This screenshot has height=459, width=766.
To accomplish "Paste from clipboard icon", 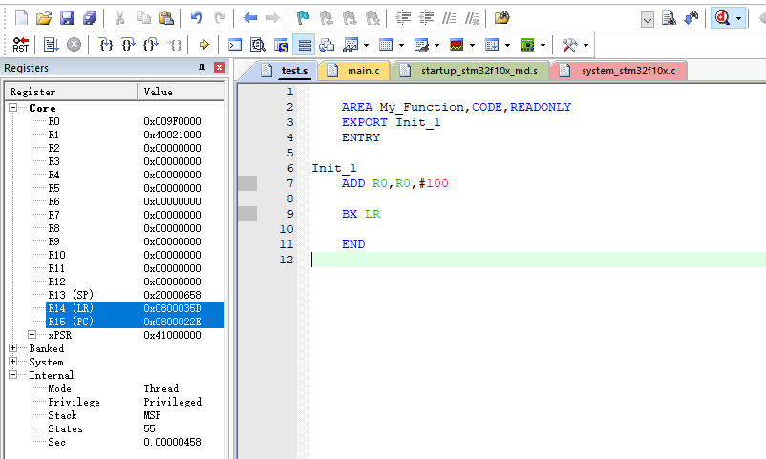I will point(166,18).
